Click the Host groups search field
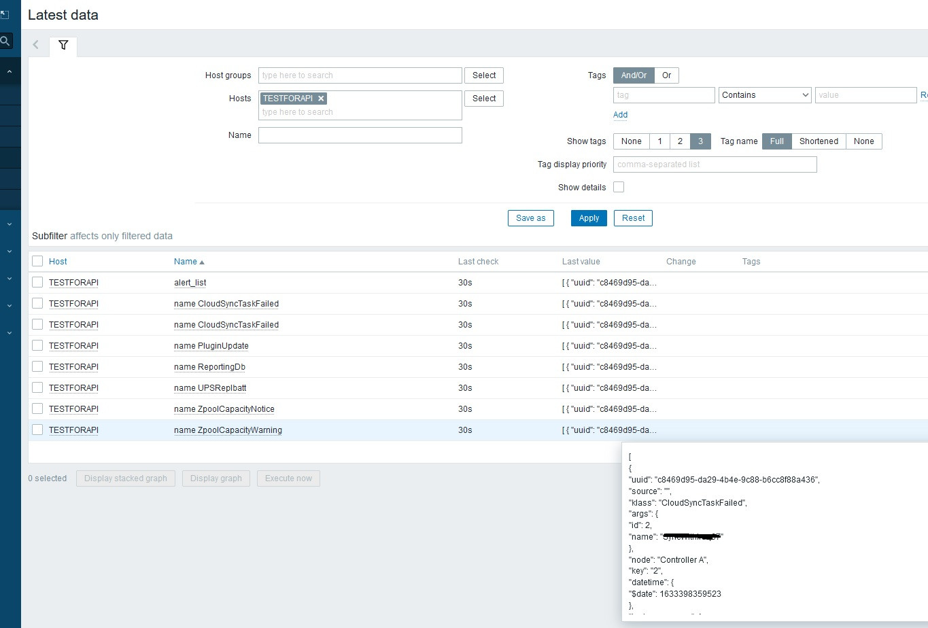Viewport: 928px width, 628px height. tap(360, 75)
